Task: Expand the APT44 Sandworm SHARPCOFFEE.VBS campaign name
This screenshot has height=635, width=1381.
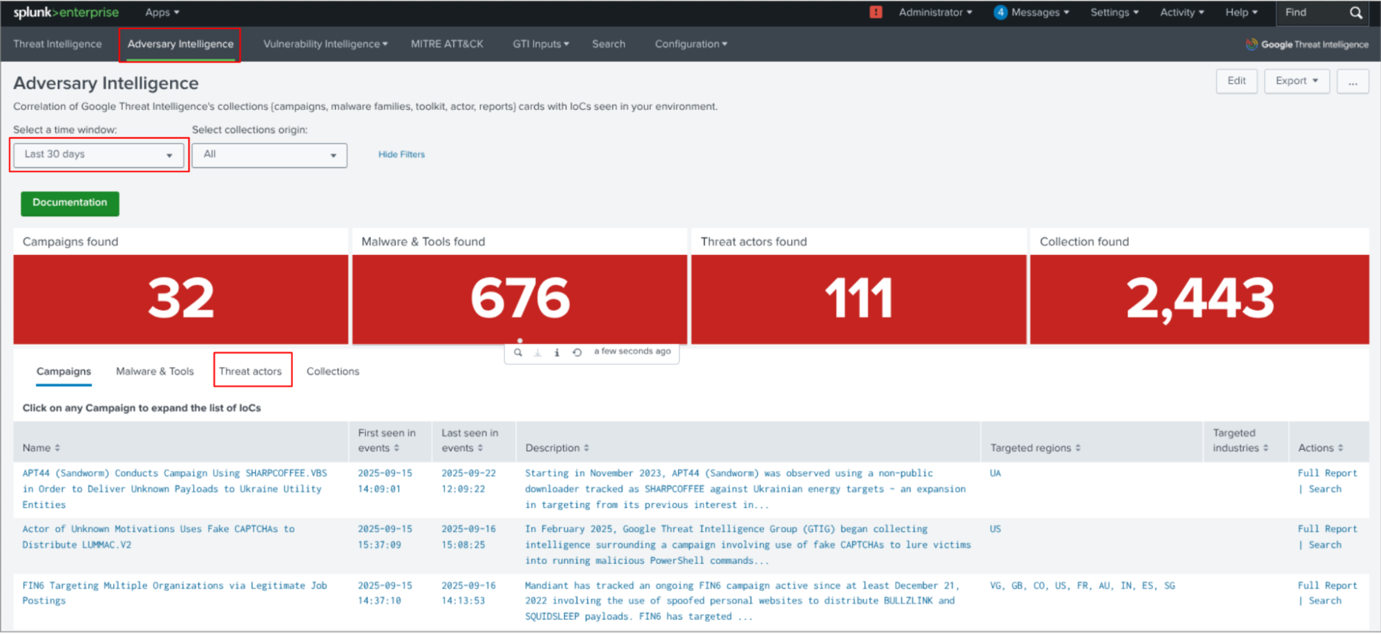Action: 175,489
